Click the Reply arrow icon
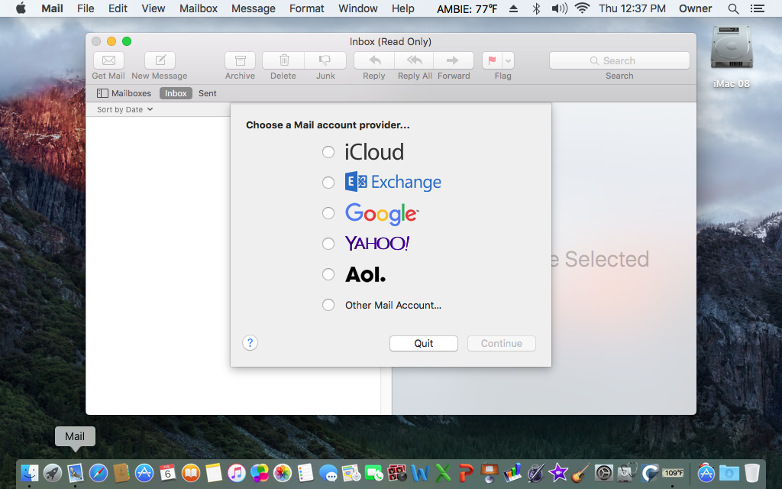Screen dimensions: 782x489 click(374, 60)
